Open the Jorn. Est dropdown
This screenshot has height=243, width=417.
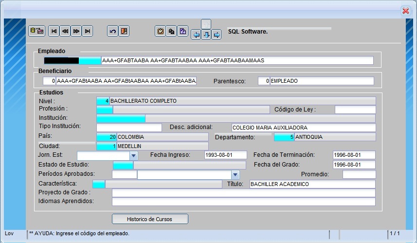pos(134,156)
